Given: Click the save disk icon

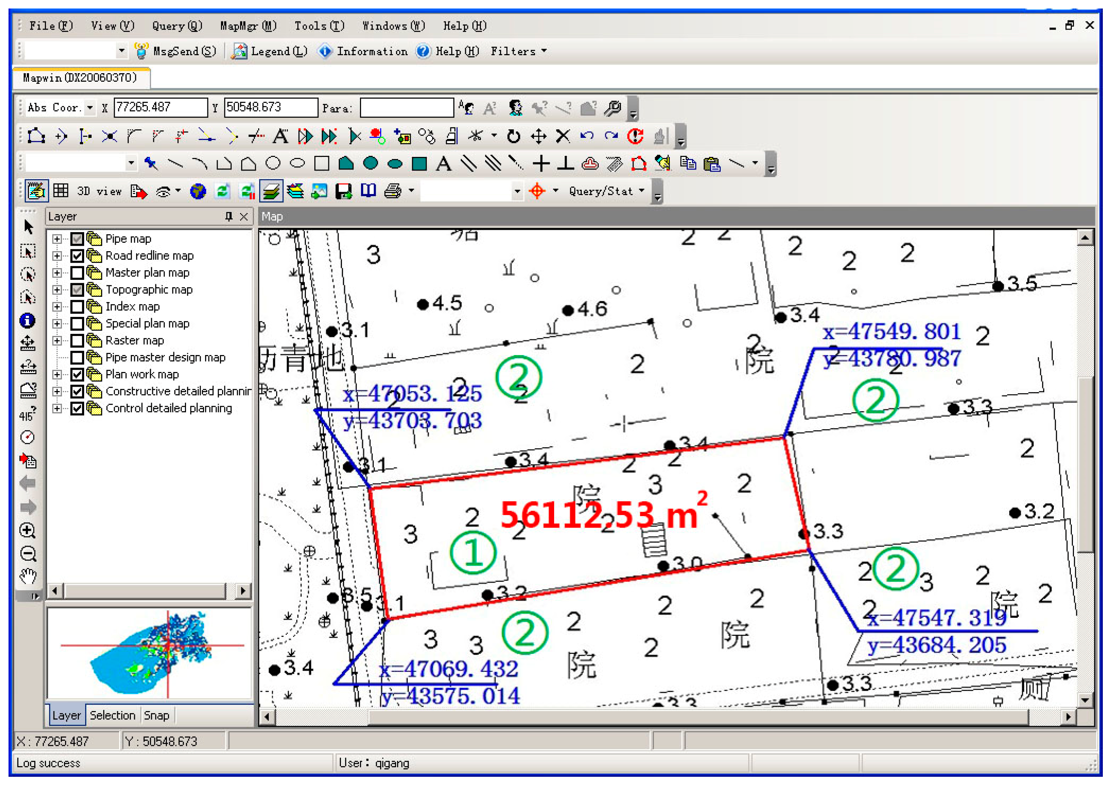Looking at the screenshot, I should pos(344,191).
